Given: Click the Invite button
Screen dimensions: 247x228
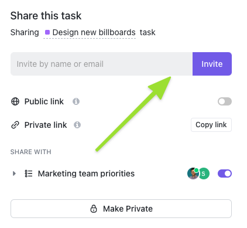Looking at the screenshot, I should pyautogui.click(x=212, y=64).
